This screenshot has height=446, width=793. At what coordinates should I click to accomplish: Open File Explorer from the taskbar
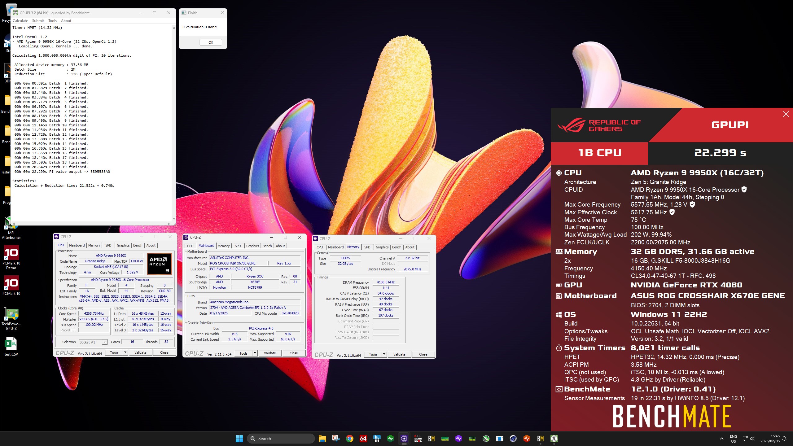(322, 439)
